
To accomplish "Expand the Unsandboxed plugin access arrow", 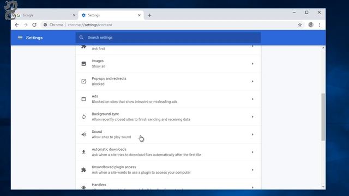I will click(252, 170).
